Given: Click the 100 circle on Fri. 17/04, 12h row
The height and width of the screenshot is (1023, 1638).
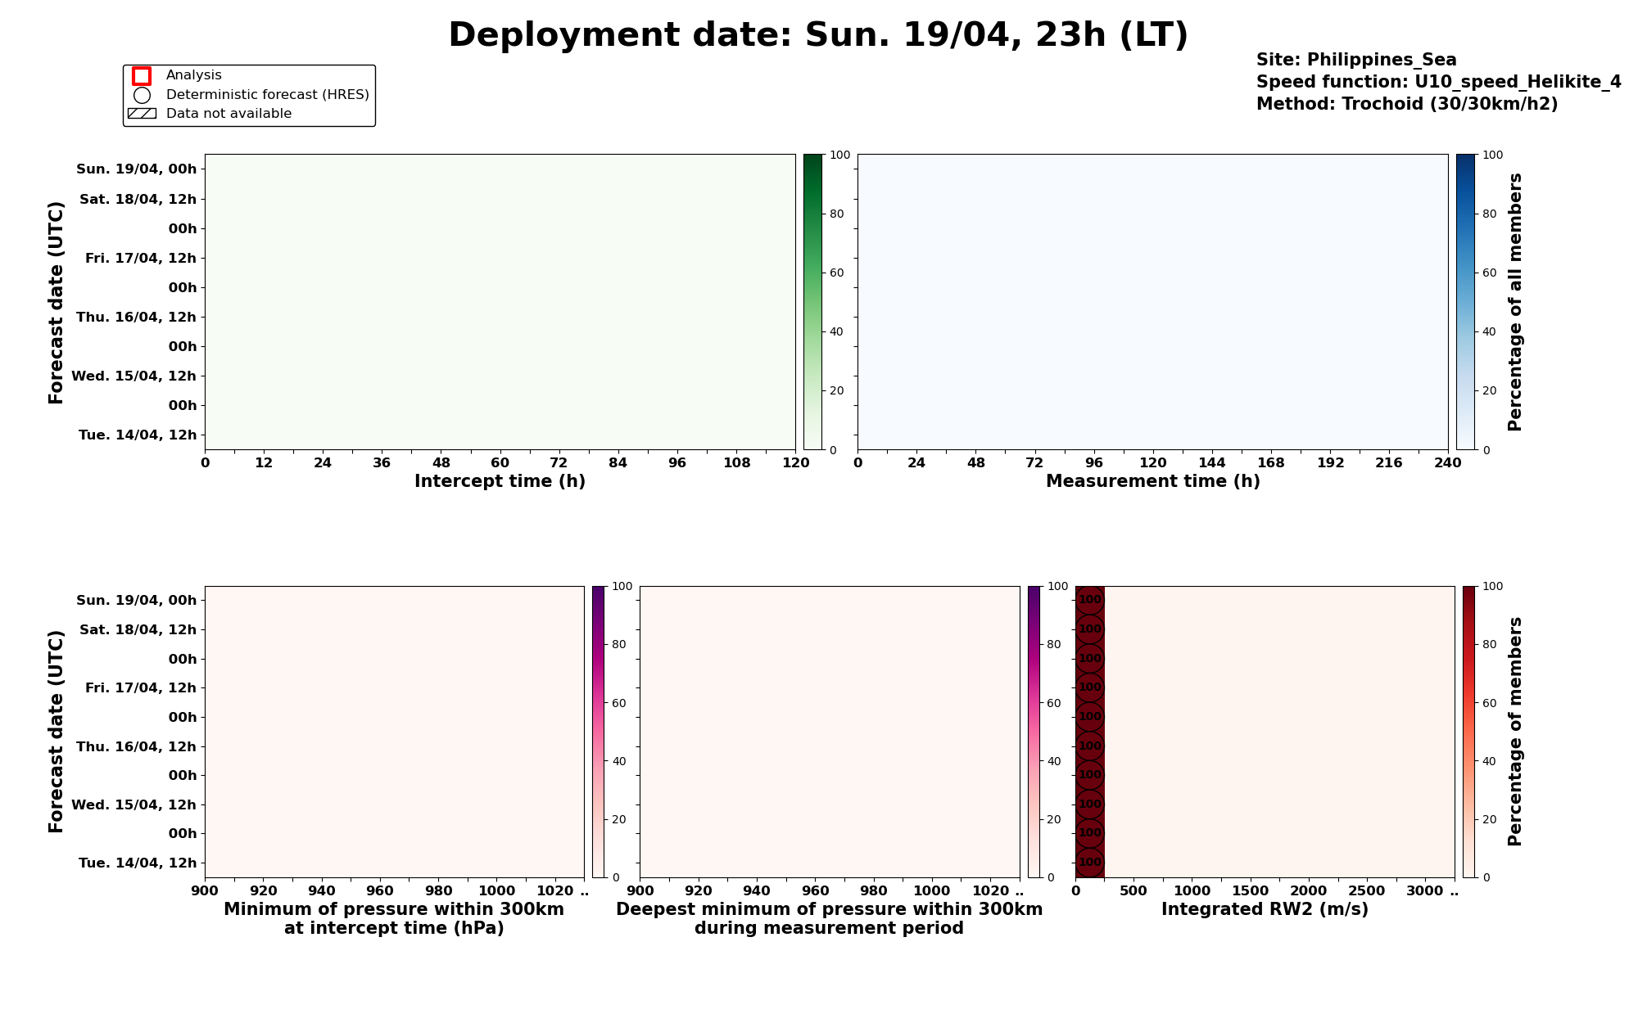Looking at the screenshot, I should 1089,687.
